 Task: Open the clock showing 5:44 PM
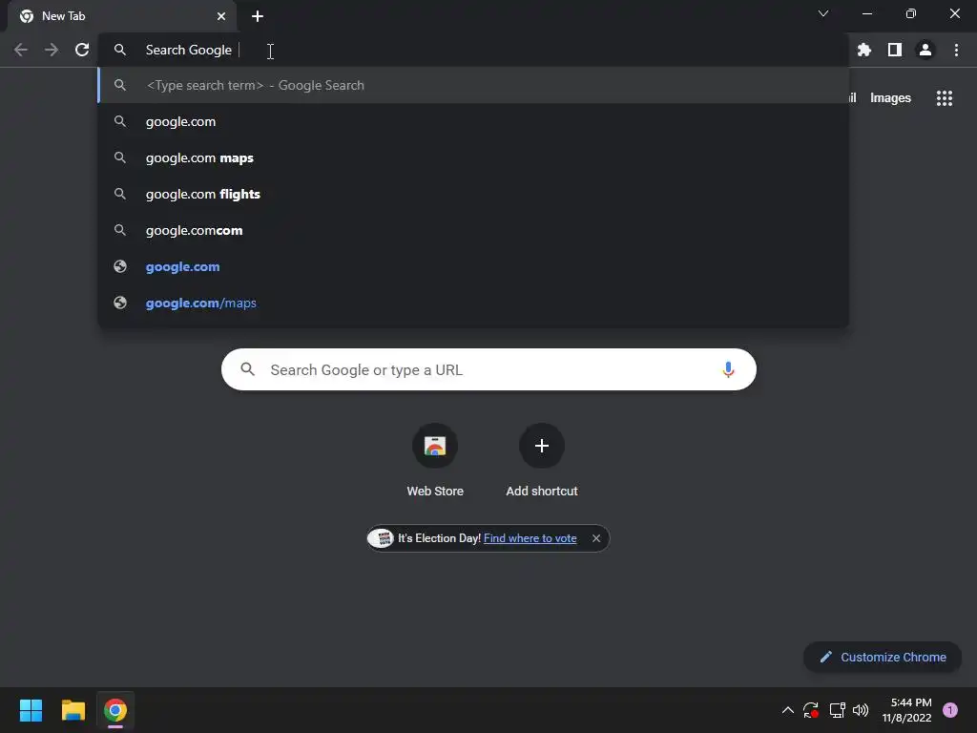906,710
